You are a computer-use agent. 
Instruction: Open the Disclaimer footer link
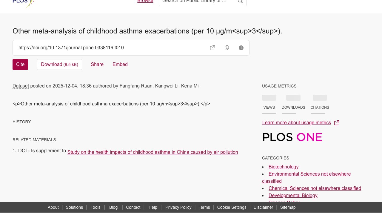[x=263, y=207]
